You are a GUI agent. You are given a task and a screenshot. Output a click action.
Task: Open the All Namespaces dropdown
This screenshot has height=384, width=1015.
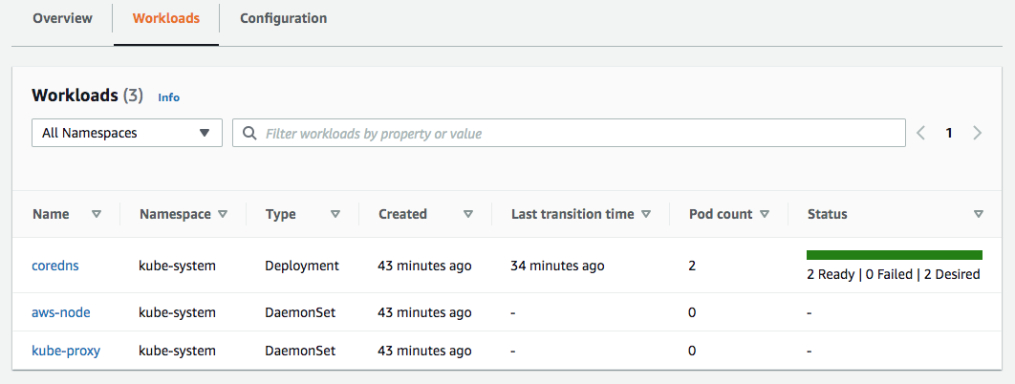point(127,133)
